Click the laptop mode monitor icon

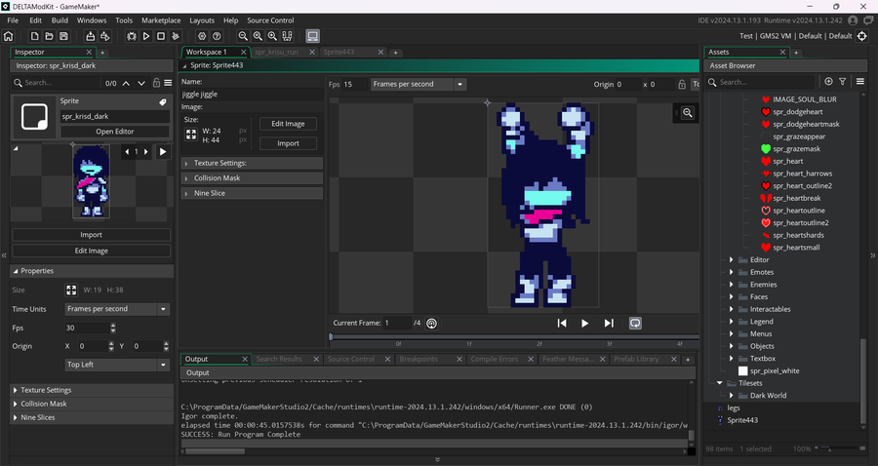coord(312,36)
